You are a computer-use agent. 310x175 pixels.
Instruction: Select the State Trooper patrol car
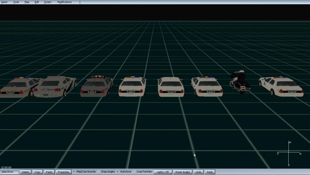point(55,87)
